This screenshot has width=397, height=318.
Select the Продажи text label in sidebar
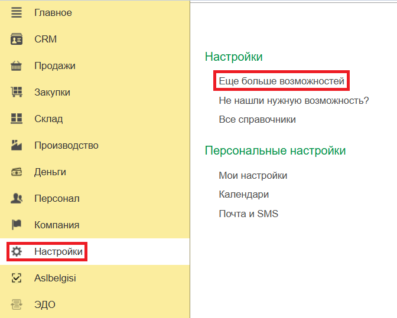coord(54,66)
